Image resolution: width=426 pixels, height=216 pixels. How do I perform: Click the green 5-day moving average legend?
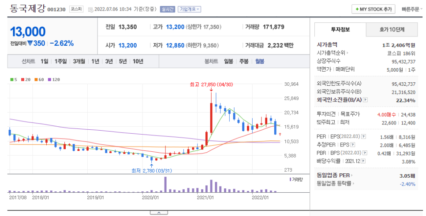click(14, 80)
